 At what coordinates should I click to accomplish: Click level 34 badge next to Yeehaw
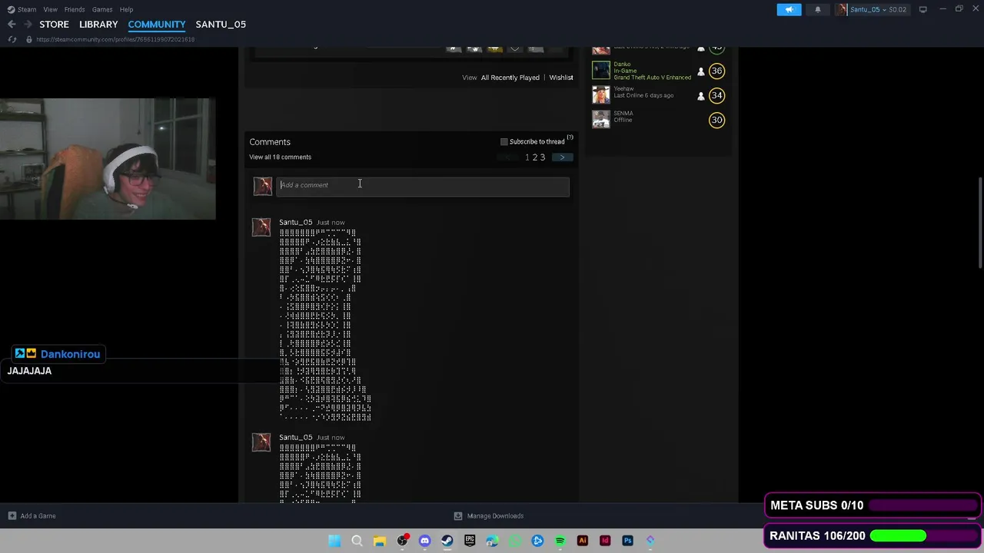(716, 95)
